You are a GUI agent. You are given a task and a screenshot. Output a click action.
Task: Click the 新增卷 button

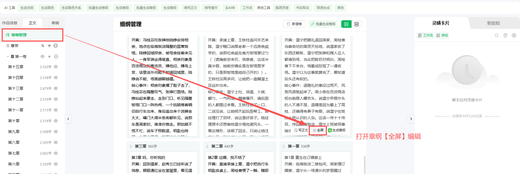[294, 24]
